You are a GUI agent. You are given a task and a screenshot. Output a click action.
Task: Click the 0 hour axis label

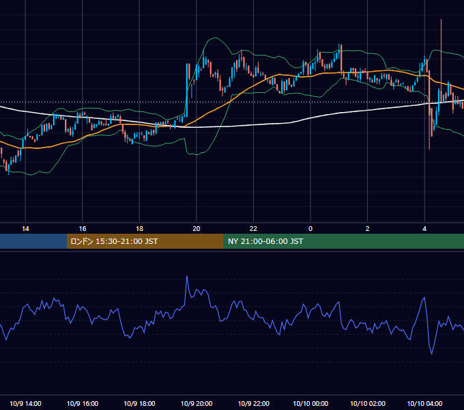pos(310,229)
